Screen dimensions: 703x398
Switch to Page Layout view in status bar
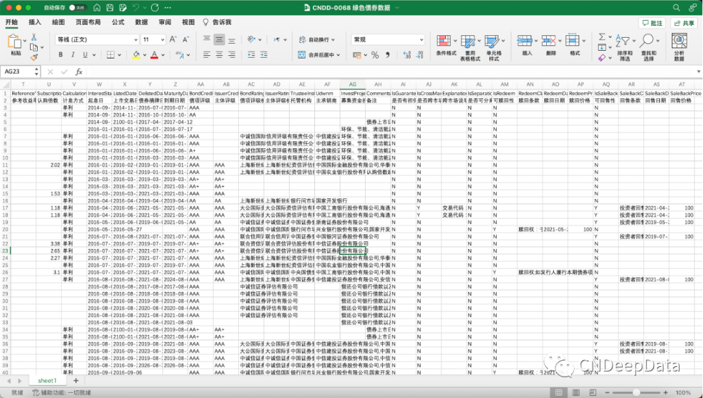(575, 393)
